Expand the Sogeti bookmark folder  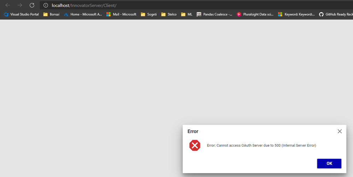click(x=148, y=15)
